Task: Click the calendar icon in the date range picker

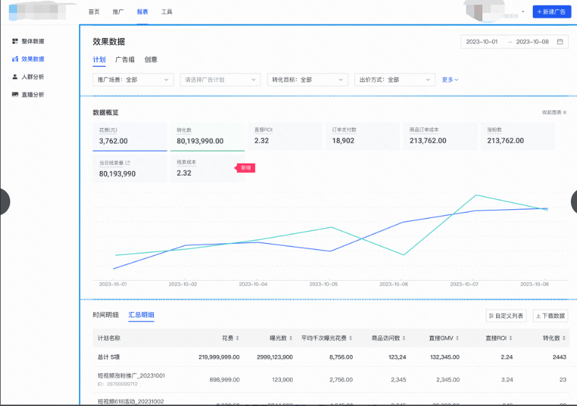Action: pos(560,41)
